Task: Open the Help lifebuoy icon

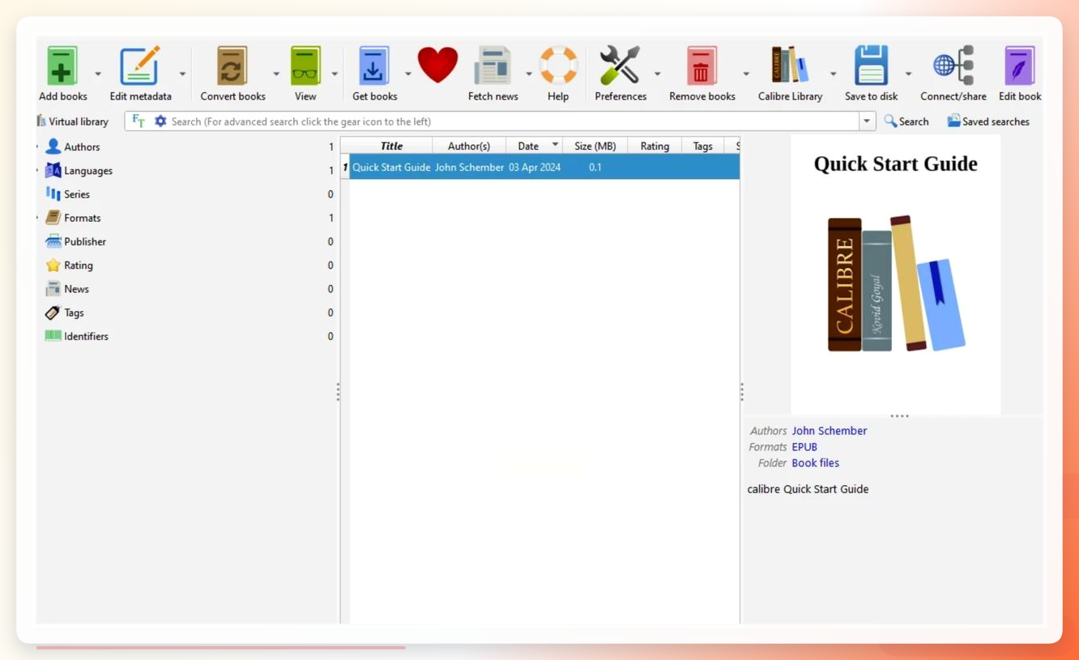Action: 558,66
